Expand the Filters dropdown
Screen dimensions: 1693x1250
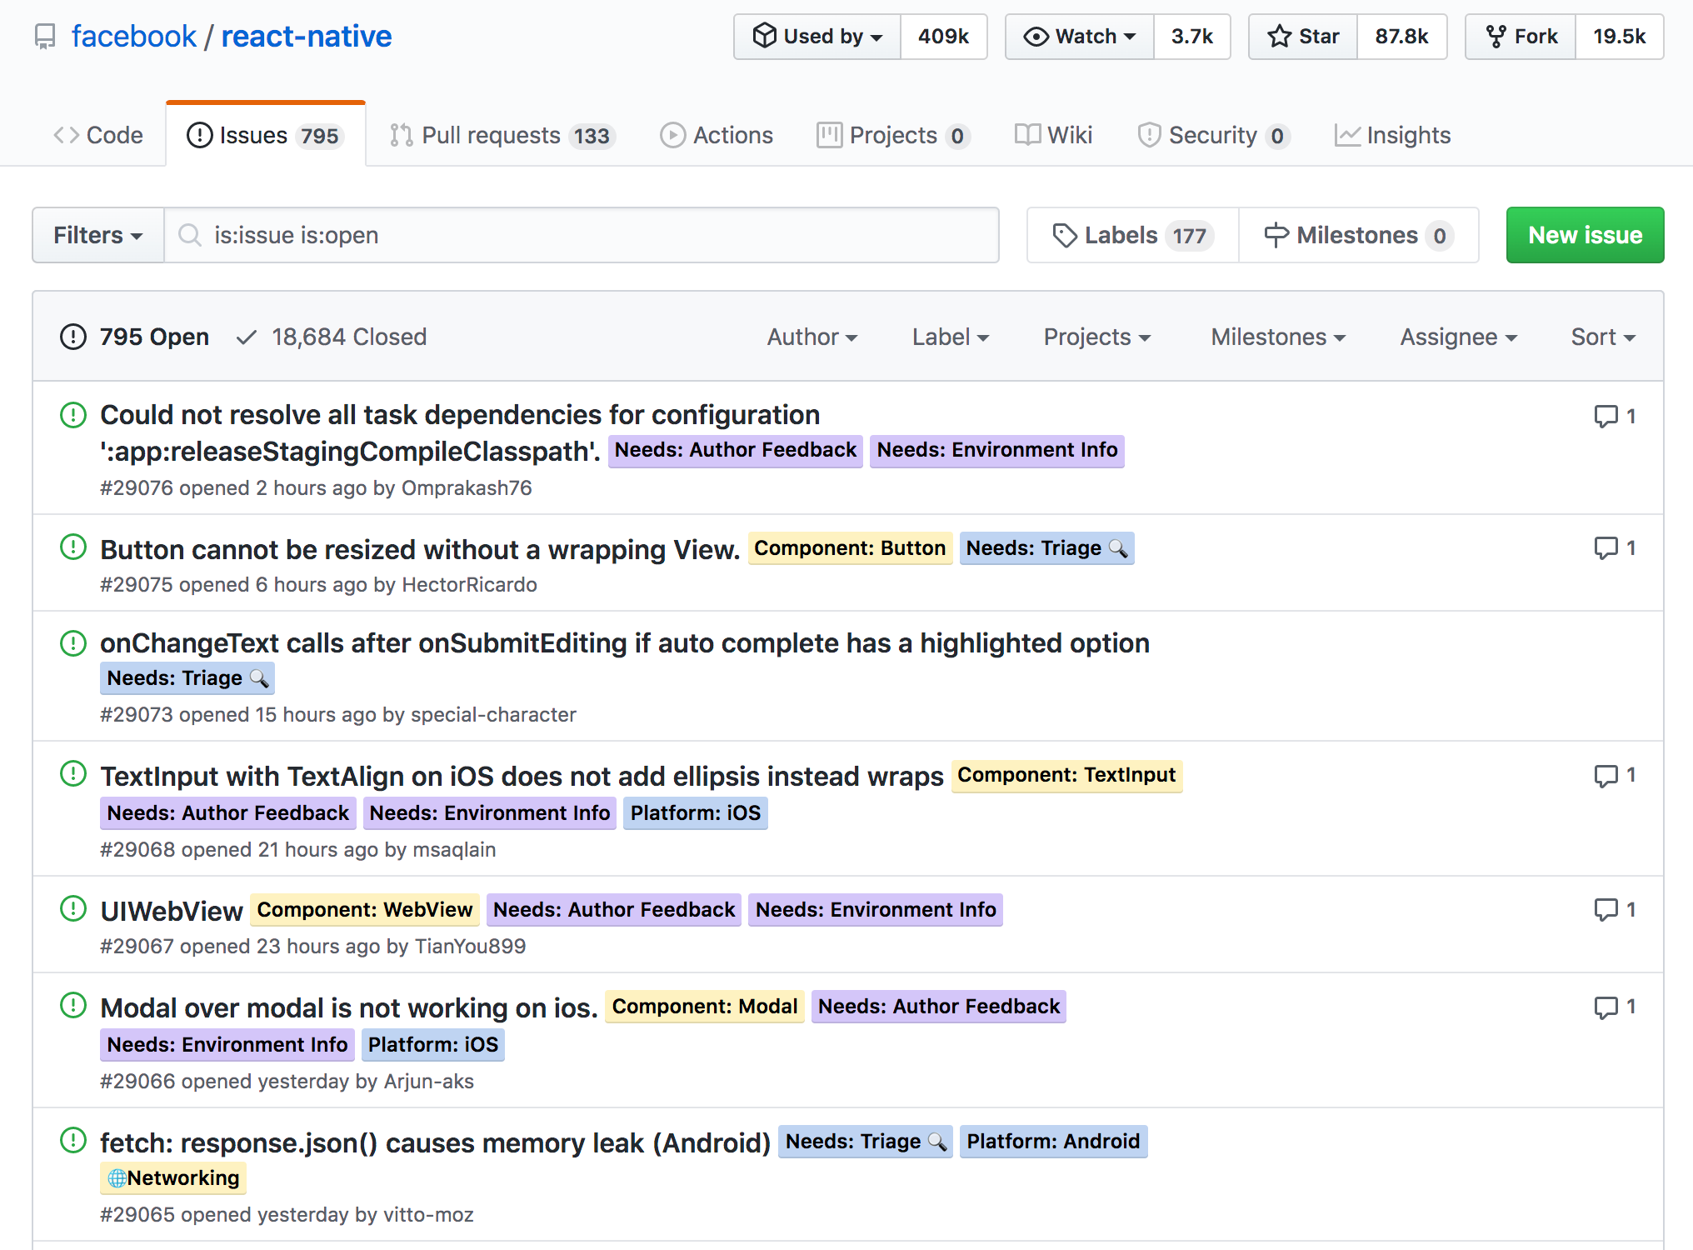coord(97,235)
